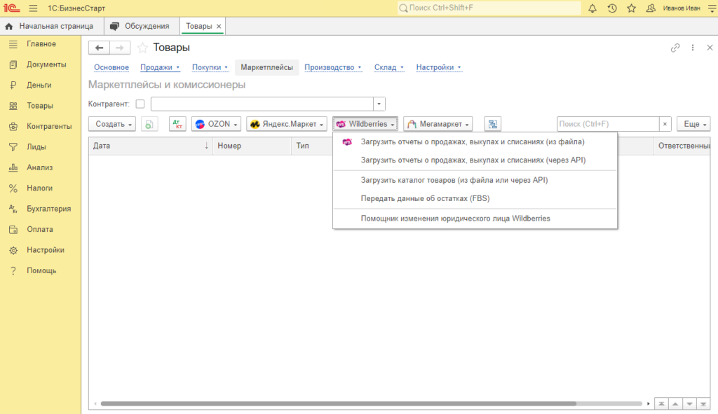Choose Передать данные об остатках (FBS)
This screenshot has height=414, width=718.
point(475,198)
